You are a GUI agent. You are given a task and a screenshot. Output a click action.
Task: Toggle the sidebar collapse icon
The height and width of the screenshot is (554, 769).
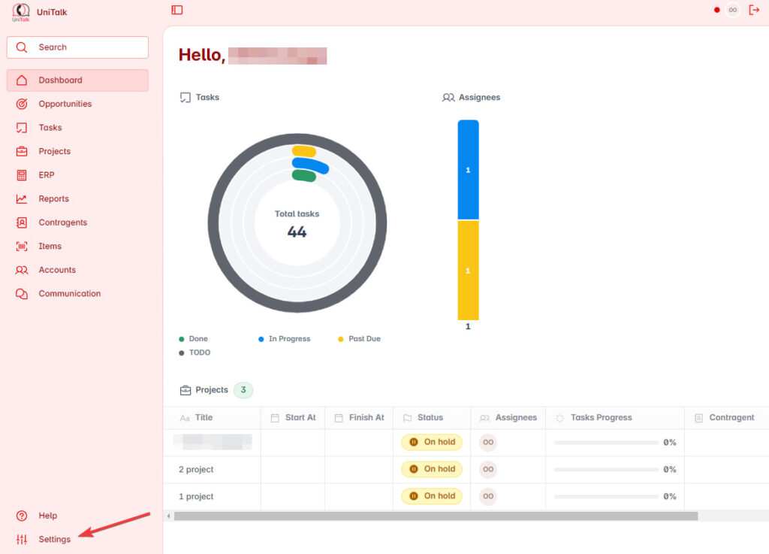click(177, 10)
